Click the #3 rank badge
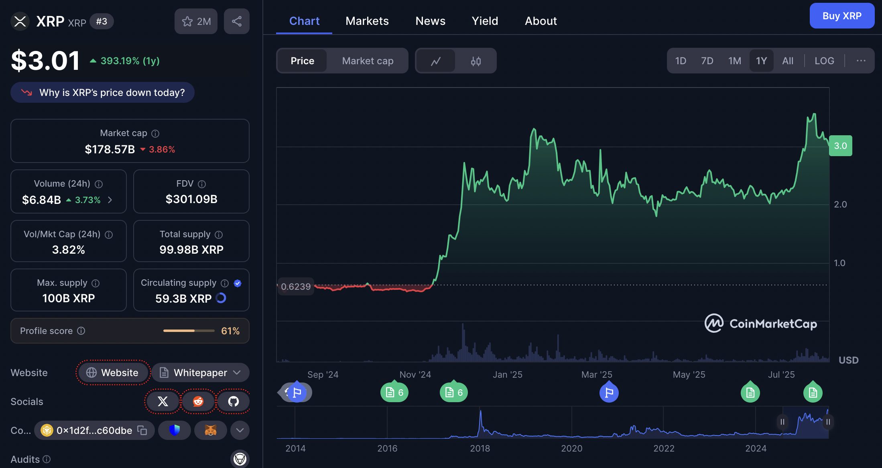This screenshot has height=468, width=882. point(102,21)
